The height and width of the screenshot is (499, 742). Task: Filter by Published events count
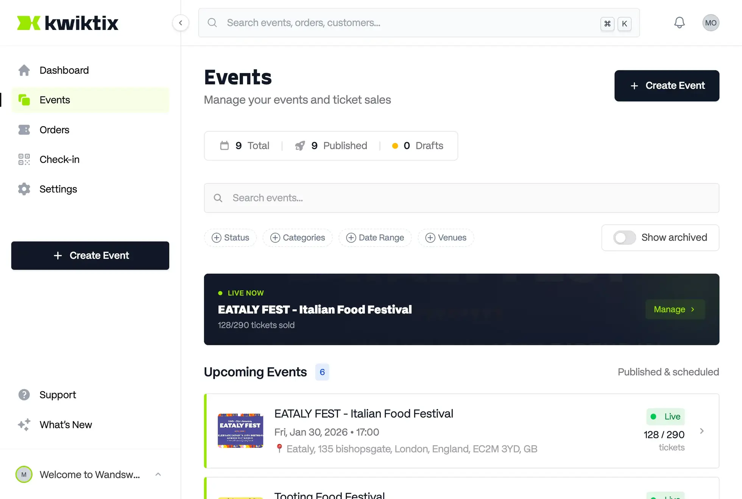coord(331,146)
